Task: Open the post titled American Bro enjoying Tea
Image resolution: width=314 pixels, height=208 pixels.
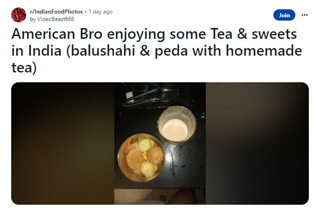Action: (157, 50)
